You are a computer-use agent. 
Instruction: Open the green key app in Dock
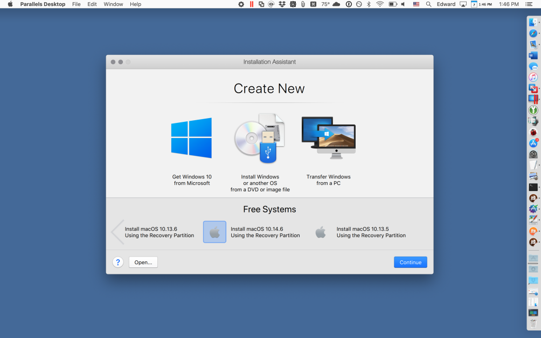[533, 110]
